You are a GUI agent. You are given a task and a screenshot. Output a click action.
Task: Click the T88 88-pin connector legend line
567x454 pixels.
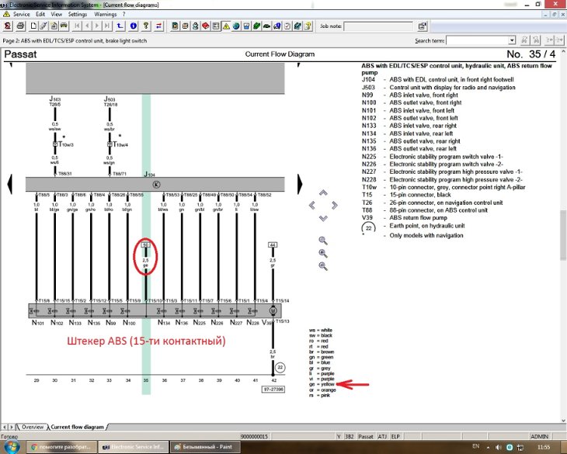[x=425, y=210]
